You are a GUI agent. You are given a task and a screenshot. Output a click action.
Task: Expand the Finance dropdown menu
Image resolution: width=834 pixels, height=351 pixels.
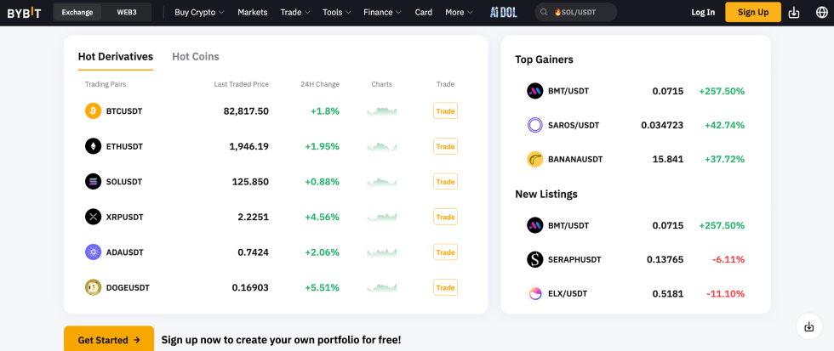(x=382, y=13)
